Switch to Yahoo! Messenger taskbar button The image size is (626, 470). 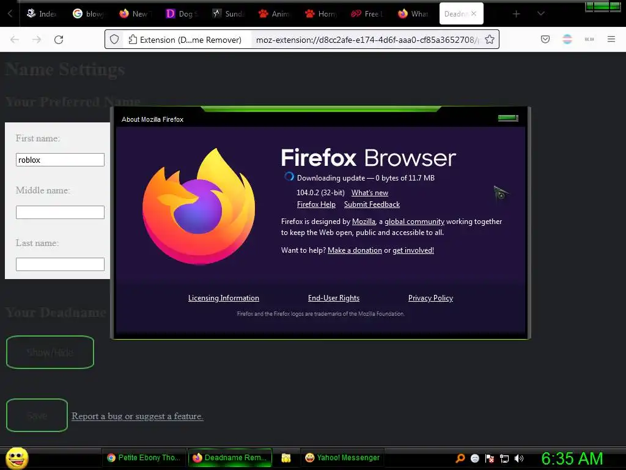[342, 458]
